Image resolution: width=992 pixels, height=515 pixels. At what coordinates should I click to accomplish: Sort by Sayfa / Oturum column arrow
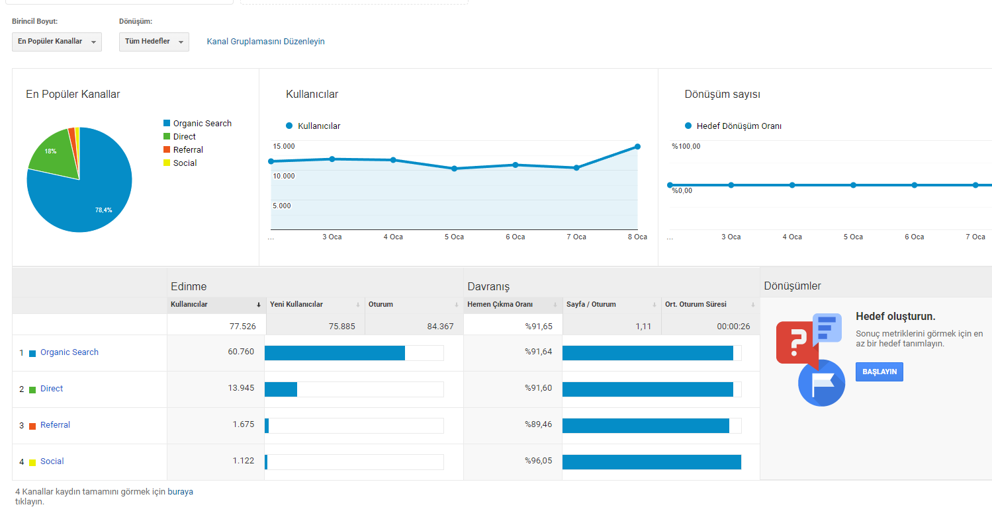coord(654,305)
